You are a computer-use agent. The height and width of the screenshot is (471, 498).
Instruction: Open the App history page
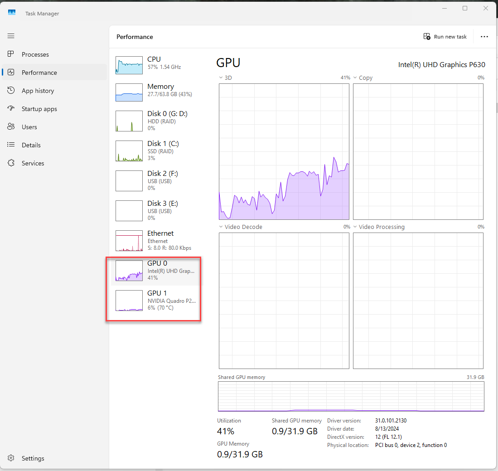(x=55, y=91)
